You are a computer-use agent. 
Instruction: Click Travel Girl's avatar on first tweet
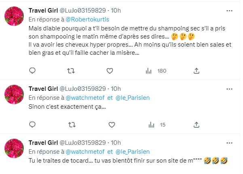[x=15, y=18]
